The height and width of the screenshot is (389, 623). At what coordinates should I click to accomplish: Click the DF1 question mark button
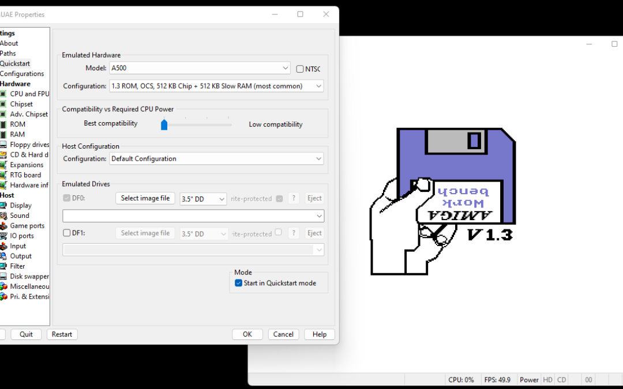tap(294, 233)
